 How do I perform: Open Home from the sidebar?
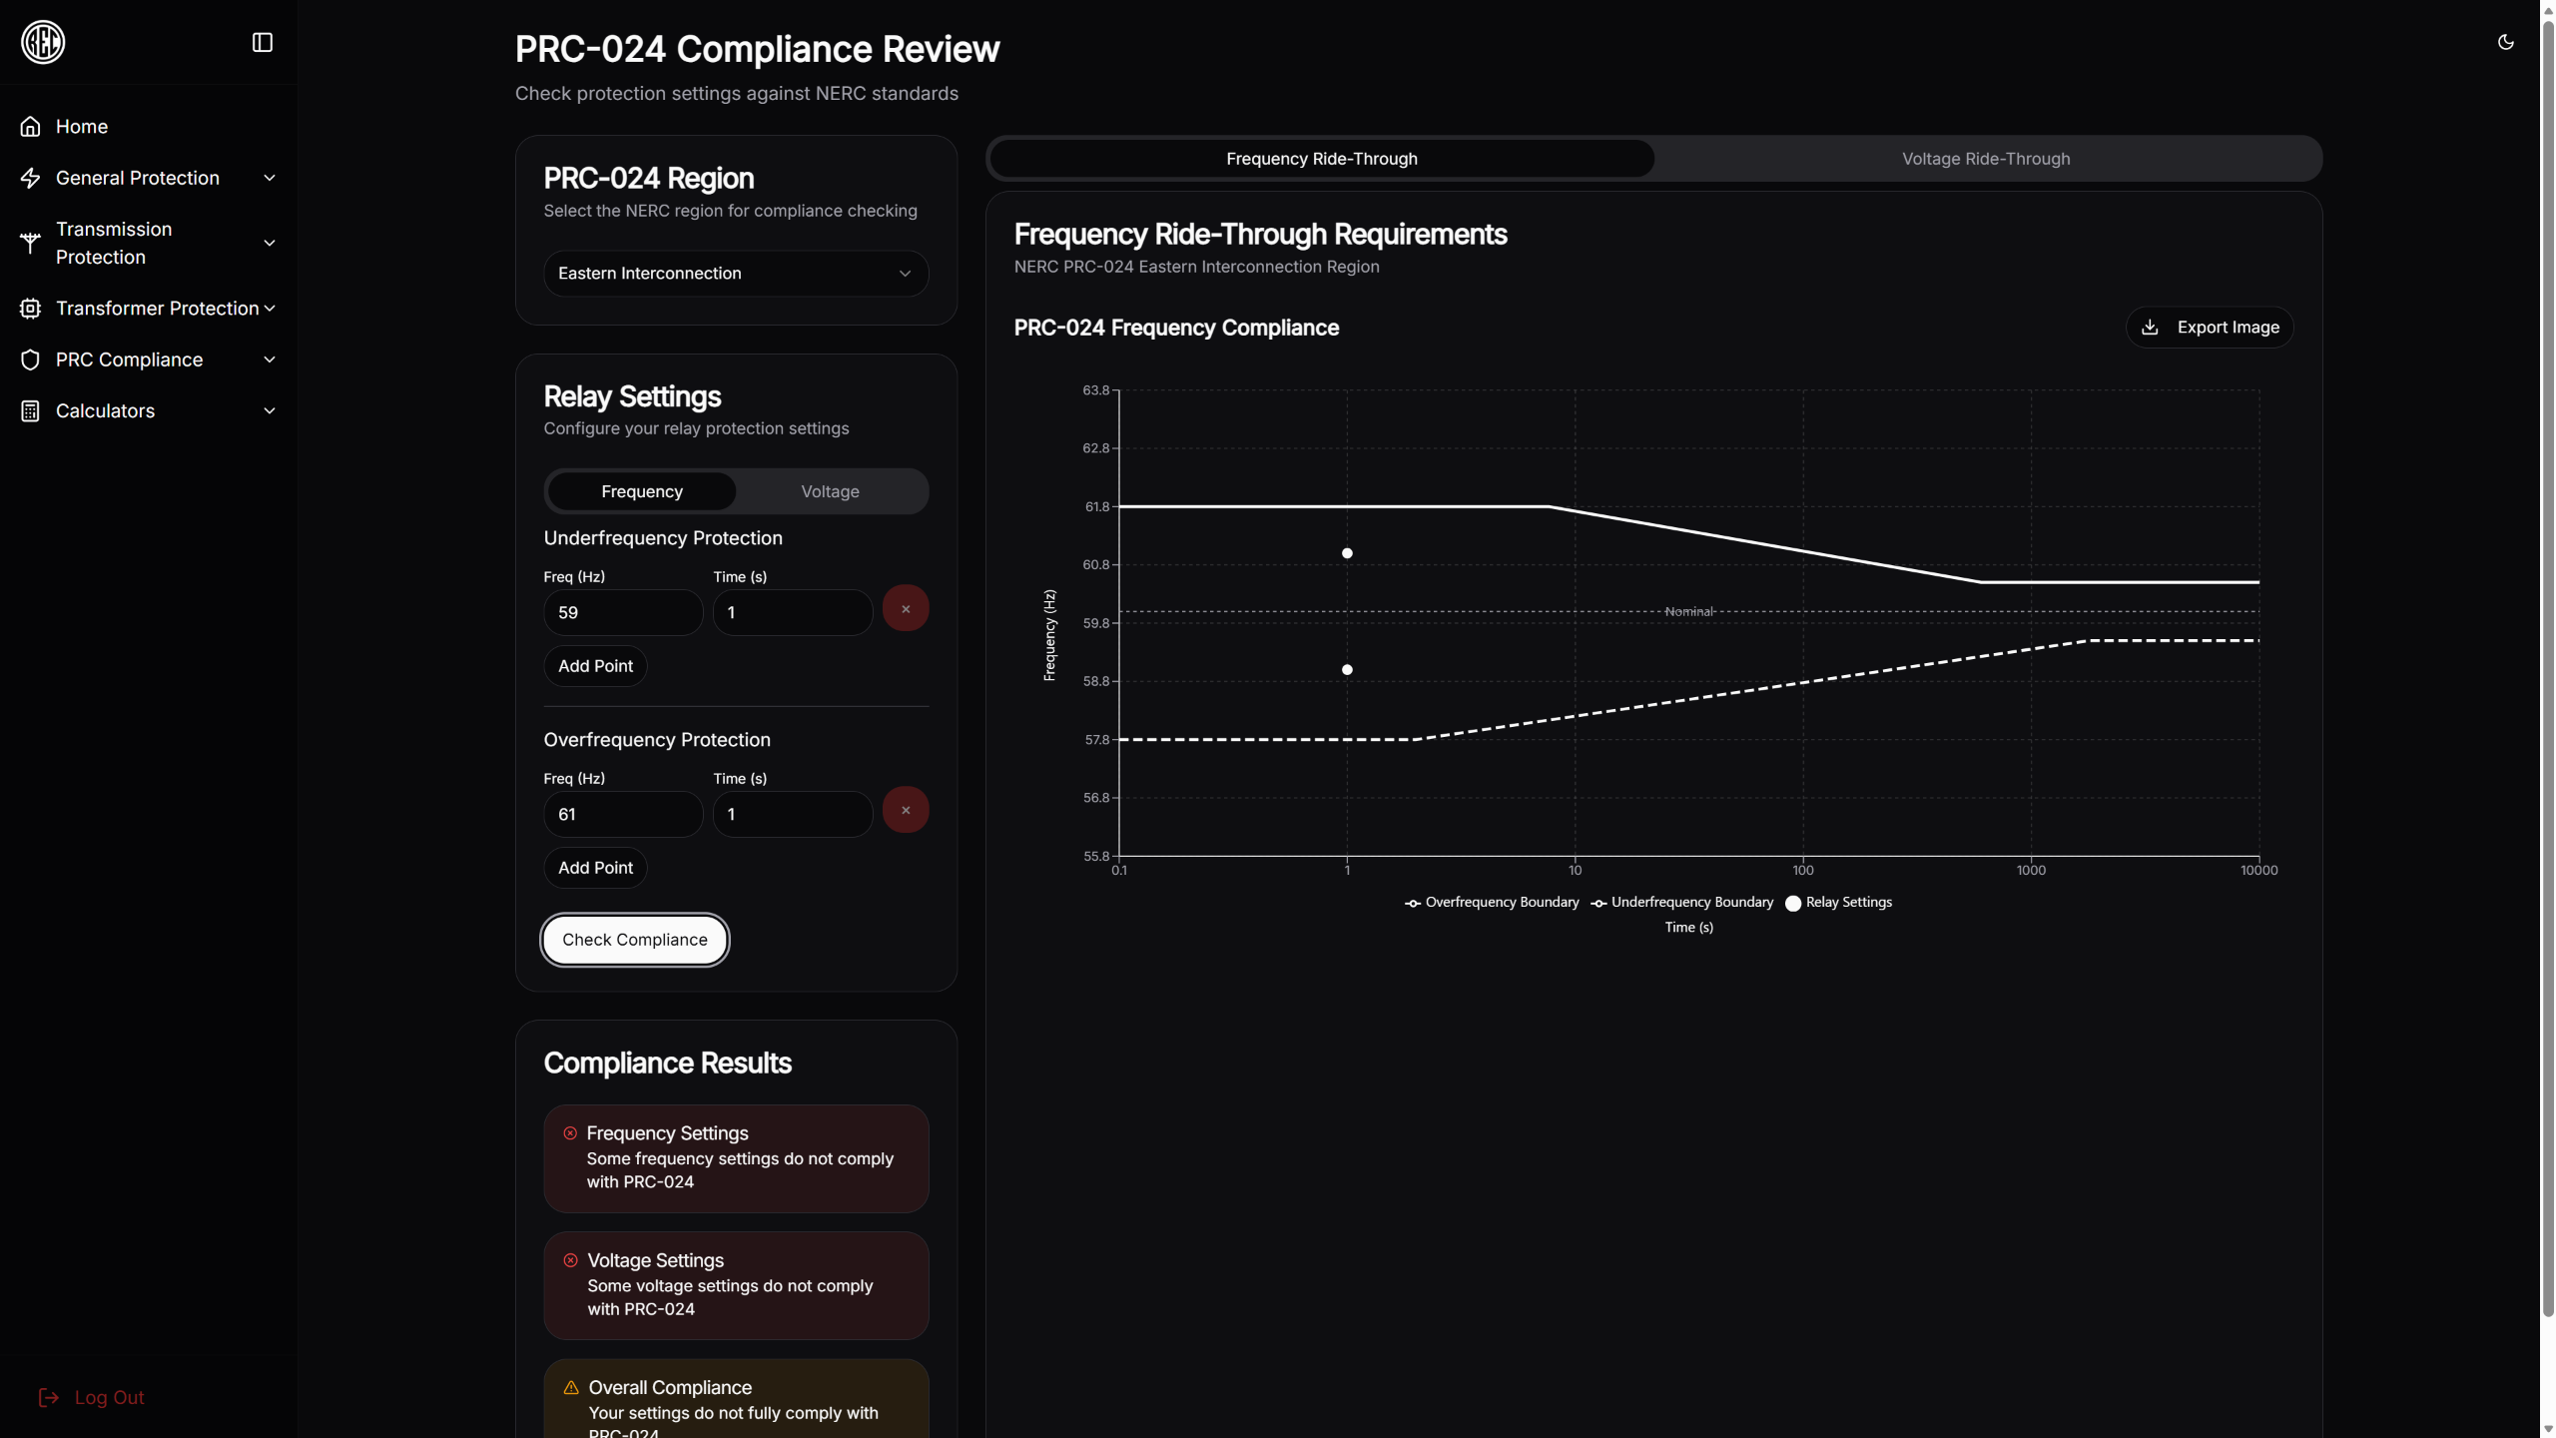pos(81,127)
